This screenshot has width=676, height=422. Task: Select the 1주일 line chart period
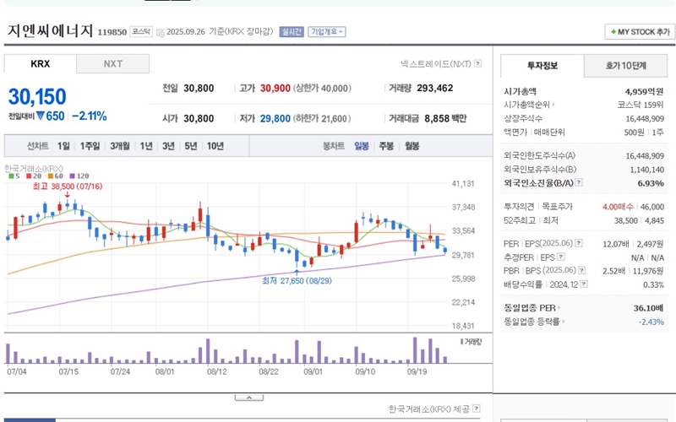coord(90,146)
